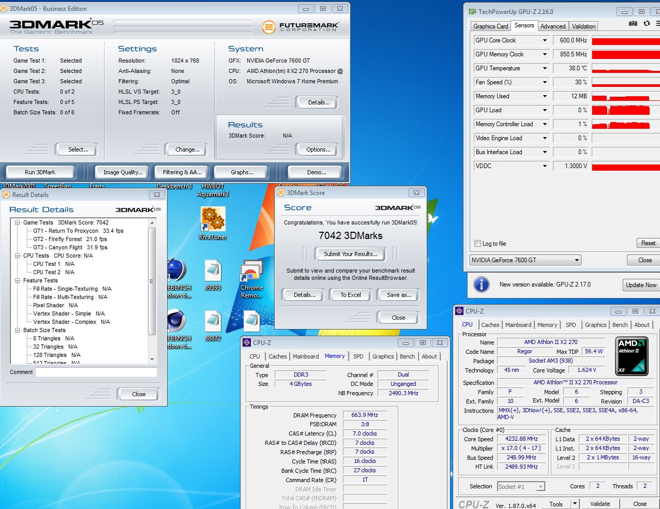Open Image Quality... in 3DMark05
660x509 pixels.
tap(123, 172)
